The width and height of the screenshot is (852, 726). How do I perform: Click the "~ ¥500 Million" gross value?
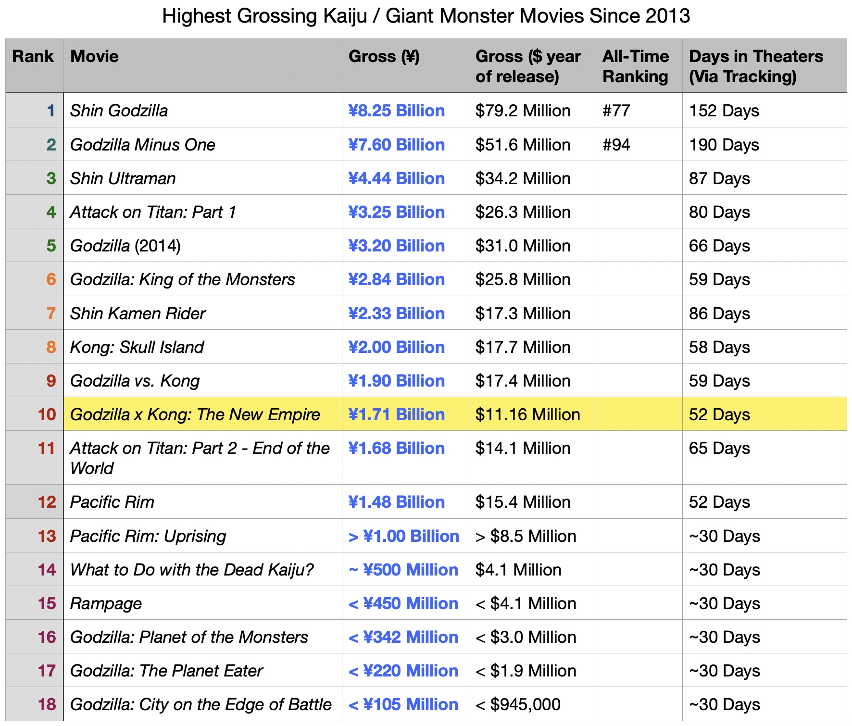click(403, 570)
